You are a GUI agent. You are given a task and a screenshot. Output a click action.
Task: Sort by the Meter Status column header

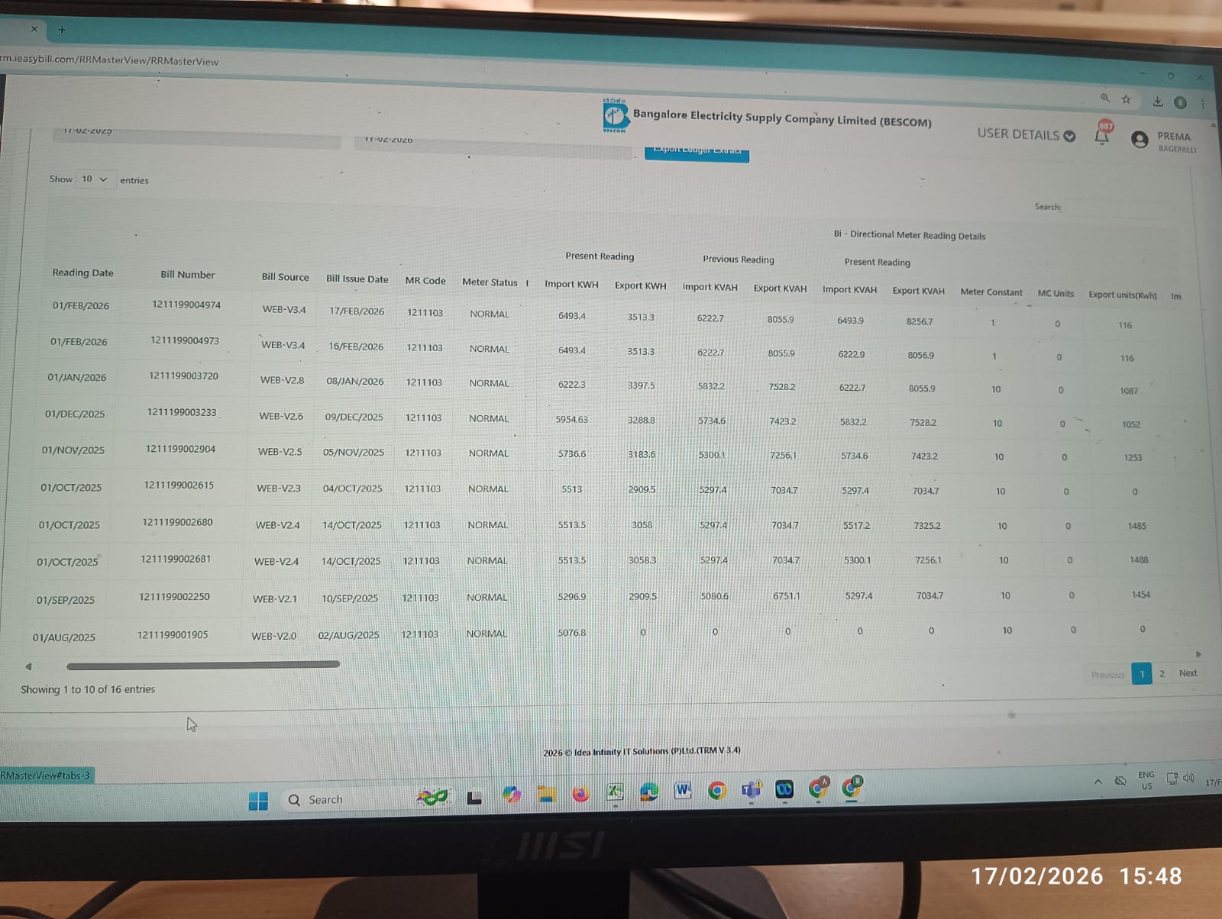[490, 282]
